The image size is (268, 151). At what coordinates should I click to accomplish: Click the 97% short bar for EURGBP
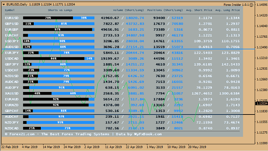(x=58, y=30)
